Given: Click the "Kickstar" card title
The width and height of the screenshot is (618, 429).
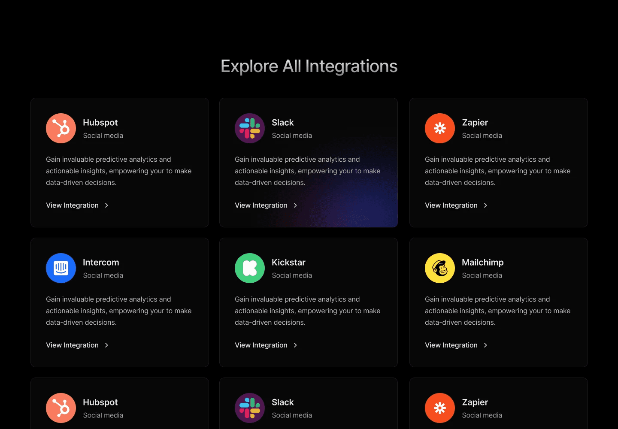Looking at the screenshot, I should click(288, 263).
